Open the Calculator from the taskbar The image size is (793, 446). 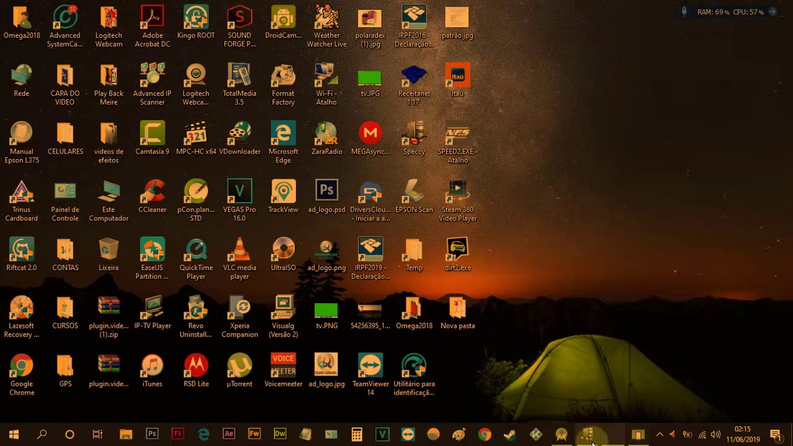click(357, 434)
